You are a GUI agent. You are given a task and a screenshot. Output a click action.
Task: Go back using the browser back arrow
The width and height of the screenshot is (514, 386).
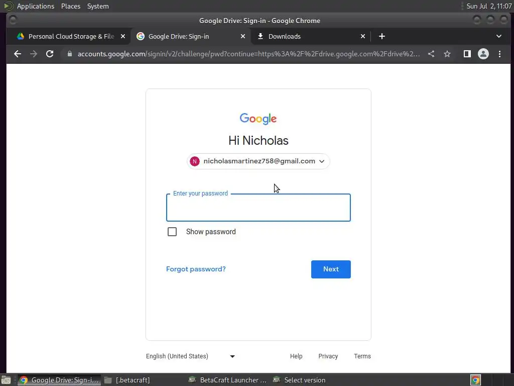[x=18, y=54]
